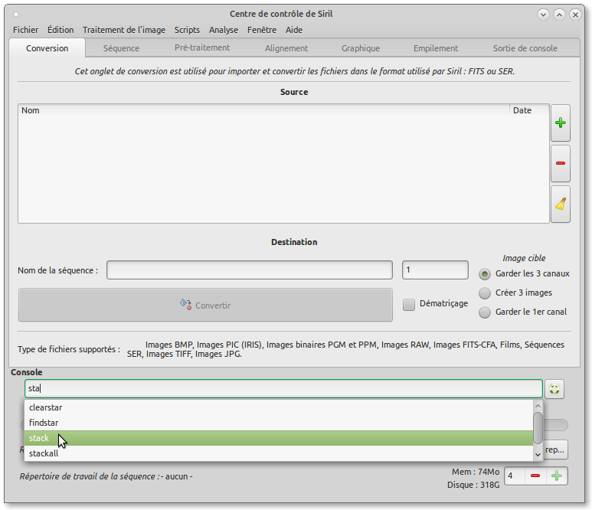Image resolution: width=592 pixels, height=510 pixels.
Task: Sort the source list by Date column
Action: point(528,110)
